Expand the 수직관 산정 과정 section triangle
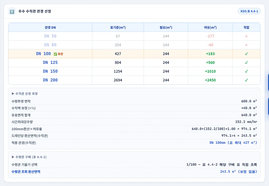This screenshot has width=269, height=186. coord(13,94)
